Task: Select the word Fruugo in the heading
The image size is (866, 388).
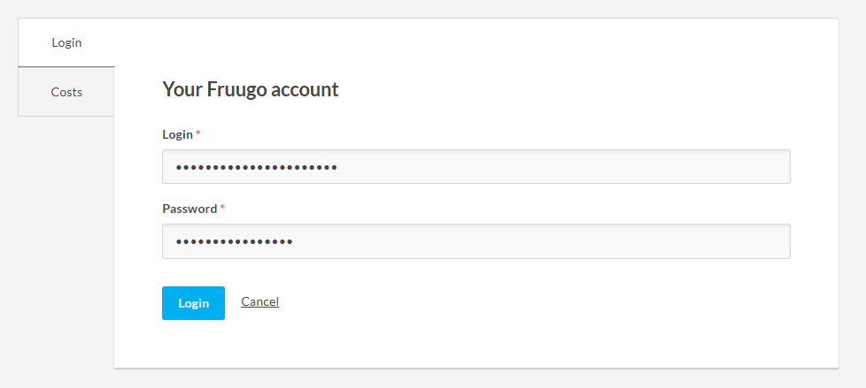Action: pyautogui.click(x=236, y=89)
